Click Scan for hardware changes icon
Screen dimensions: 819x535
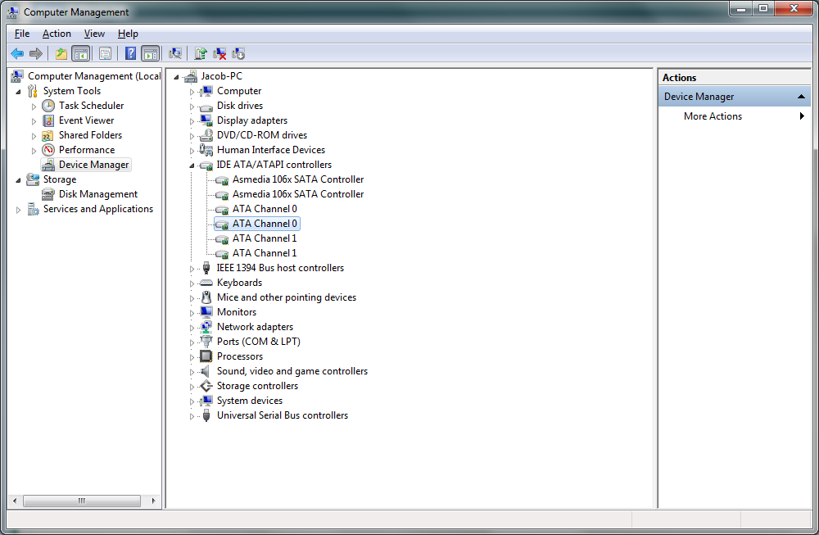tap(175, 53)
